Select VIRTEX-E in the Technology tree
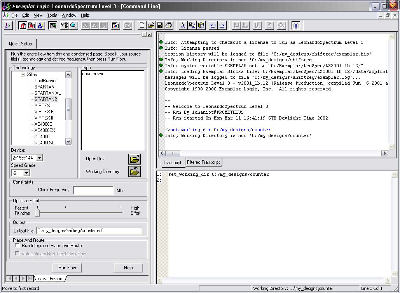Image resolution: width=400 pixels, height=293 pixels. 44,112
